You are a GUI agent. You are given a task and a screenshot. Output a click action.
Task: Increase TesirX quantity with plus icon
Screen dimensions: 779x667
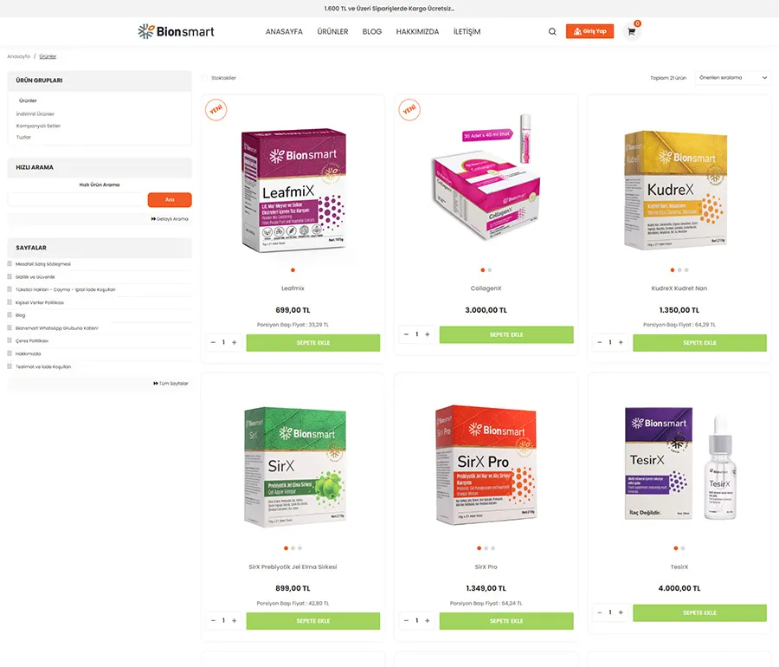pos(621,612)
